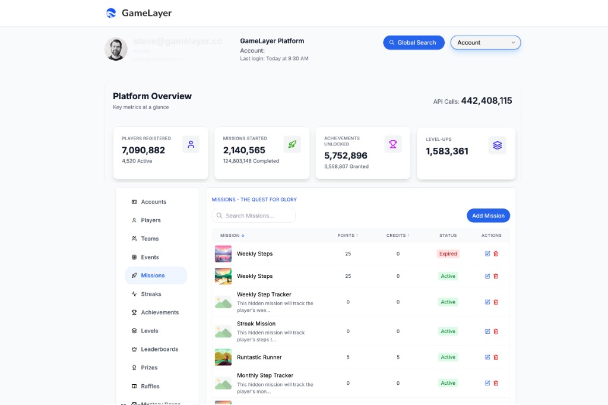Click the Missions Started rocket icon
The image size is (608, 405).
point(292,144)
